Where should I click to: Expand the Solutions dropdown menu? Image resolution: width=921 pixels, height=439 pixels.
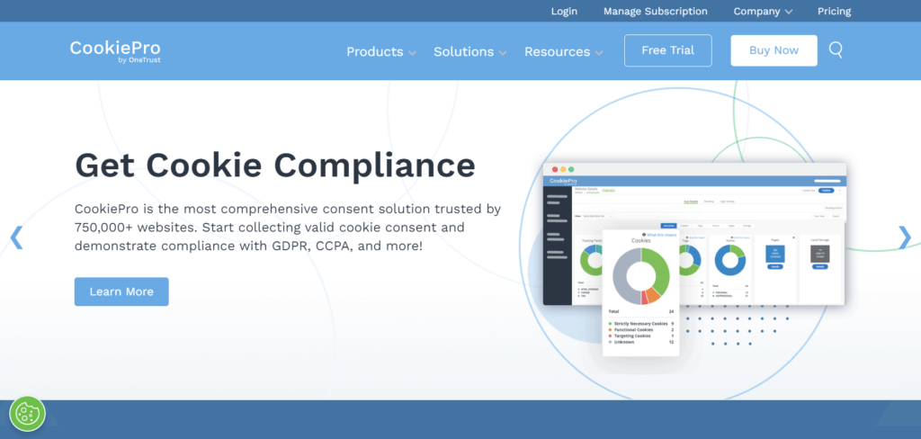click(469, 51)
